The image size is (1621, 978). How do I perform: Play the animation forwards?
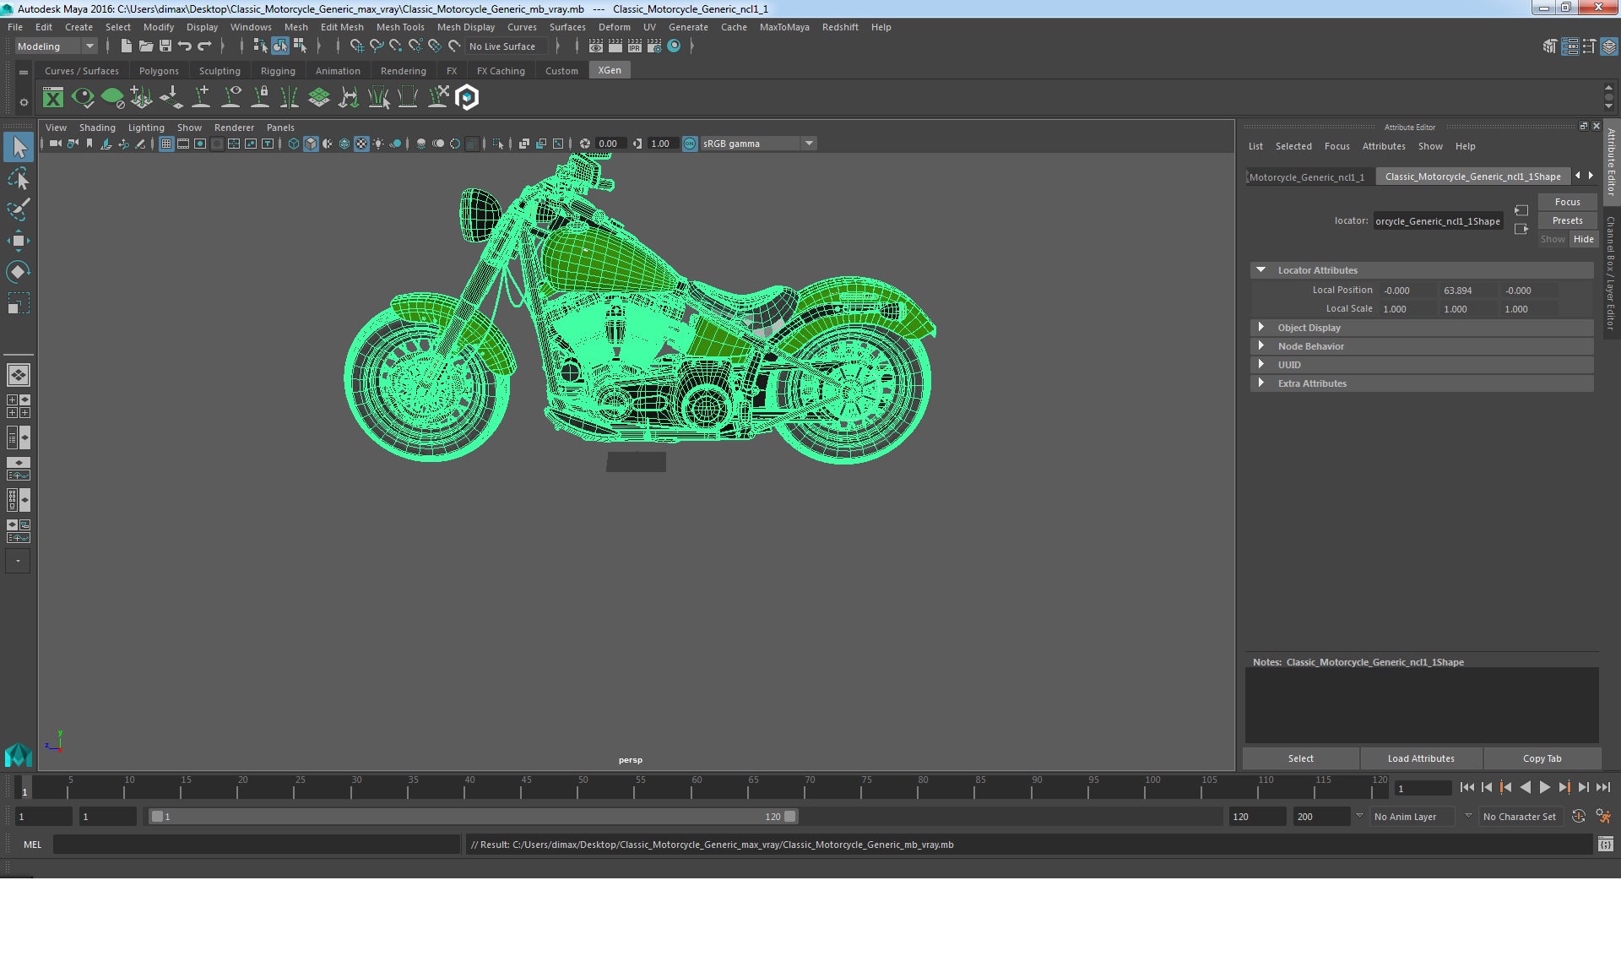[1544, 787]
